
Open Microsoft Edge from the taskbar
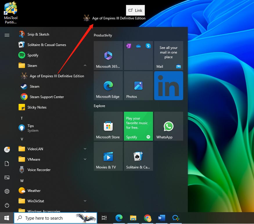coord(119,218)
